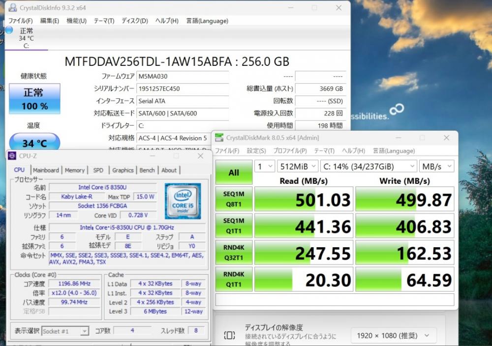This screenshot has height=346, width=492.
Task: Open テーマ(T) menu in CrystalDiskMark
Action: (324, 151)
